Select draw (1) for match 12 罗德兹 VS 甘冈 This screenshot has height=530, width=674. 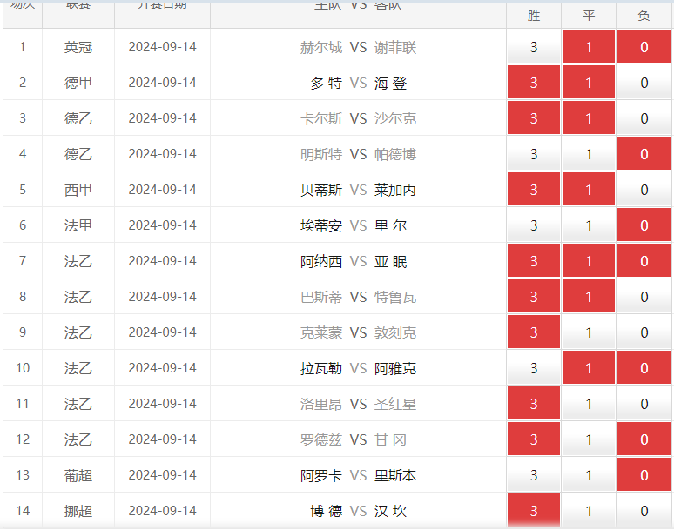point(589,439)
